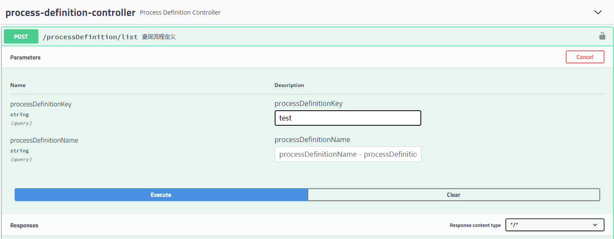
Task: Click the Name column header
Action: click(18, 85)
